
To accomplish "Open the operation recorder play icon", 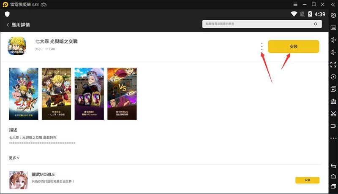I will (333, 77).
